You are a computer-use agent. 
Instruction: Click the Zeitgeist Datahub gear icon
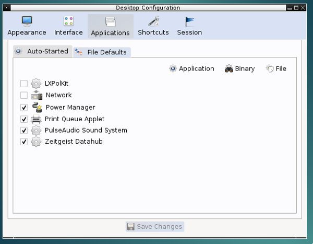[36, 142]
